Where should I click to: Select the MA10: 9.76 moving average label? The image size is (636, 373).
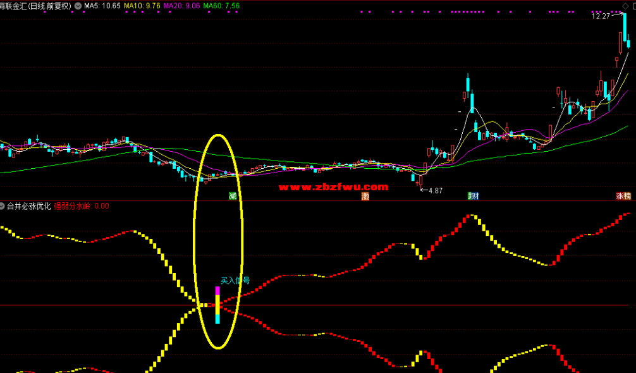pyautogui.click(x=142, y=6)
